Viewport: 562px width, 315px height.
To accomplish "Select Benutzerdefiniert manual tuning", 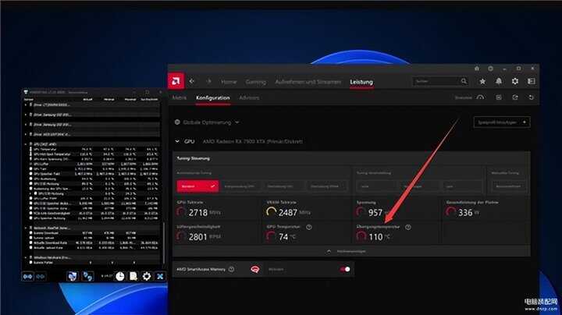I will (x=509, y=186).
